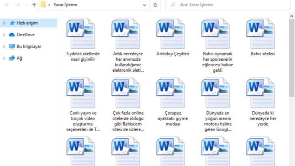
Task: Click the chevron before Yazar İşlerim path
Action: (x=49, y=5)
